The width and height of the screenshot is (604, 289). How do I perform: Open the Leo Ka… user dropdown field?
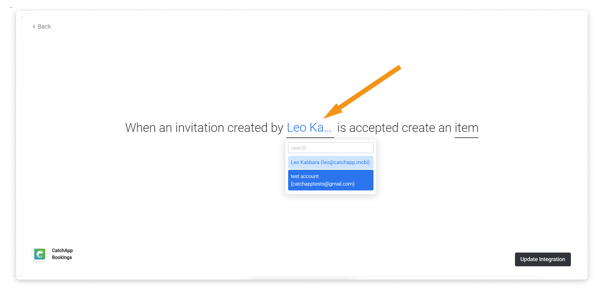[x=310, y=128]
